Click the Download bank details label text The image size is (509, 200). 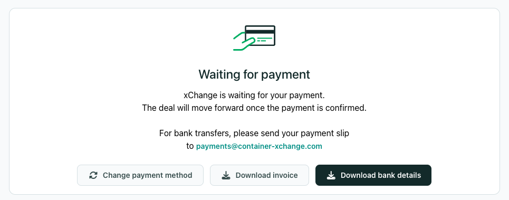point(381,175)
